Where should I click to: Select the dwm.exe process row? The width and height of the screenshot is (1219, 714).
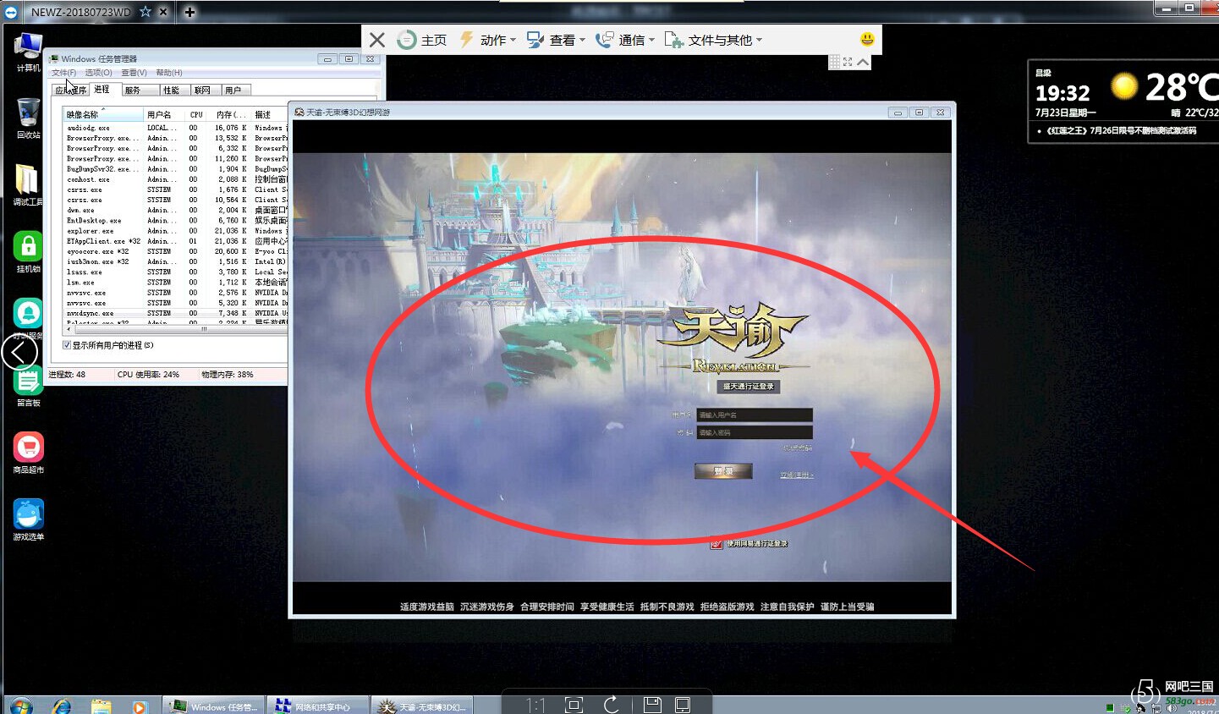[175, 210]
